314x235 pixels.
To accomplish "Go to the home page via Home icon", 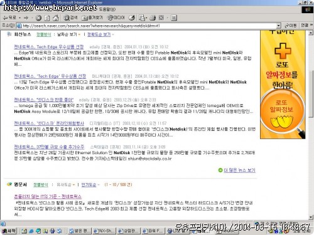I will (55, 18).
